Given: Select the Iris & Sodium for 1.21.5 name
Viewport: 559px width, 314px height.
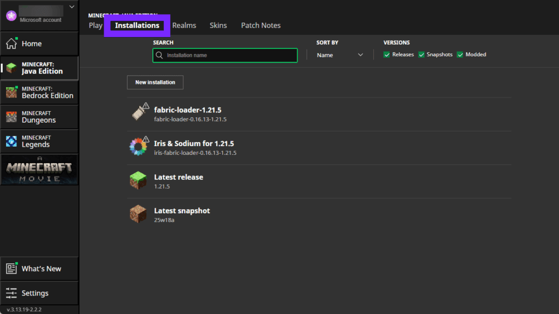Looking at the screenshot, I should pos(194,143).
